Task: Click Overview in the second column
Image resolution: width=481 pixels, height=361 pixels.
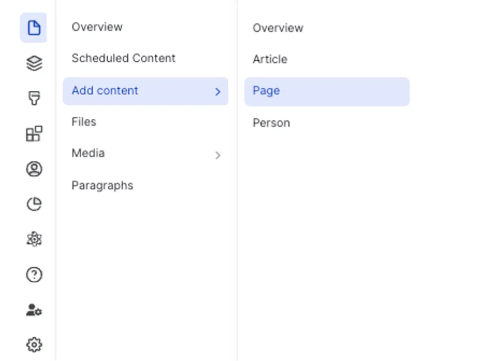Action: 278,28
